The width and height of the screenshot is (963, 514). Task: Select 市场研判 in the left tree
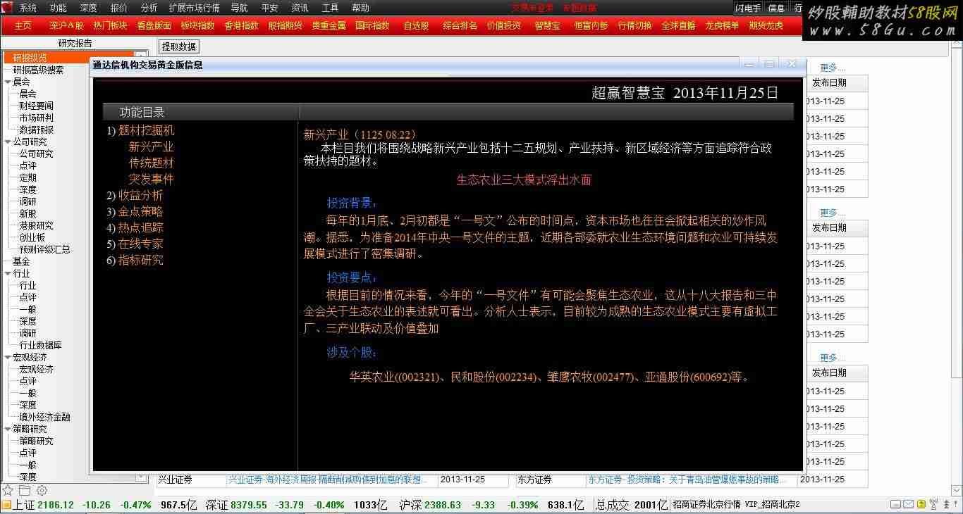(x=36, y=118)
